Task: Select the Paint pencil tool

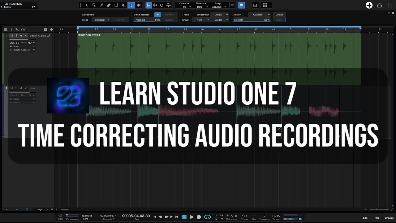Action: (101, 5)
